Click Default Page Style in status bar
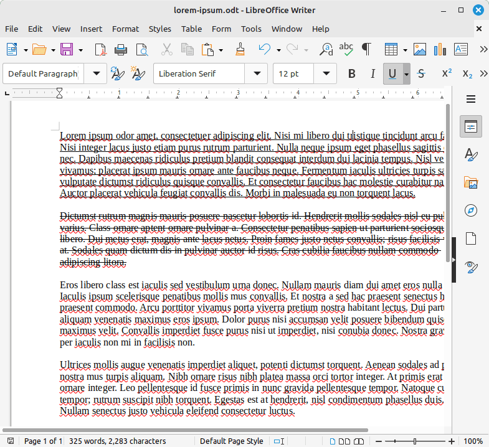 click(231, 441)
